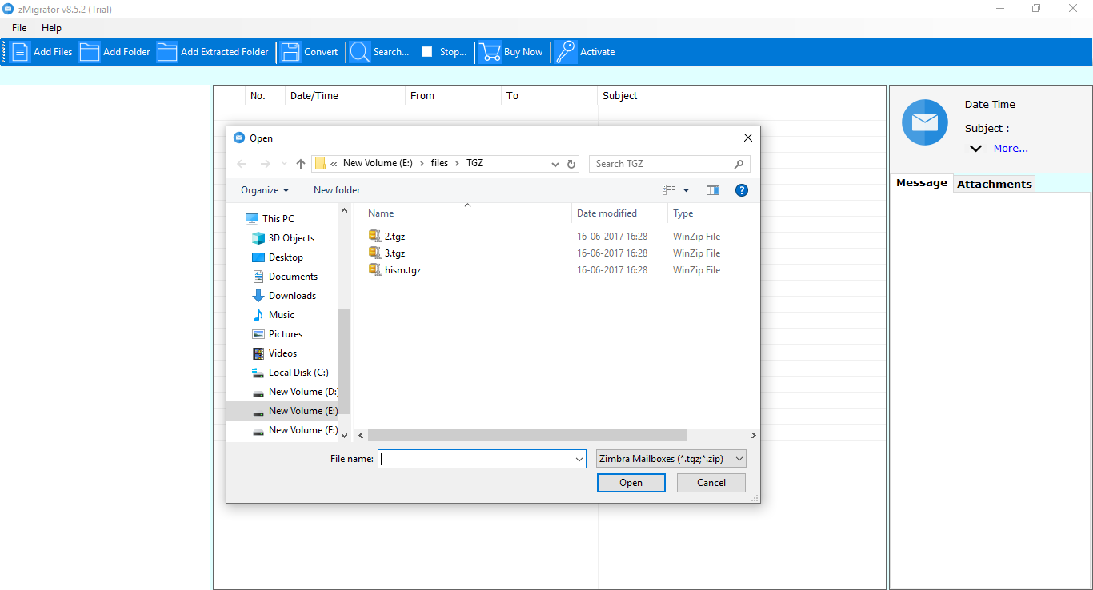Click the Open button in dialog
Image resolution: width=1093 pixels, height=590 pixels.
pos(631,483)
